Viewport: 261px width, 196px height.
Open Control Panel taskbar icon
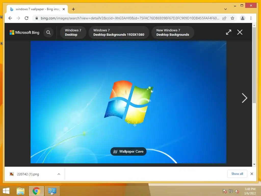(x=52, y=191)
